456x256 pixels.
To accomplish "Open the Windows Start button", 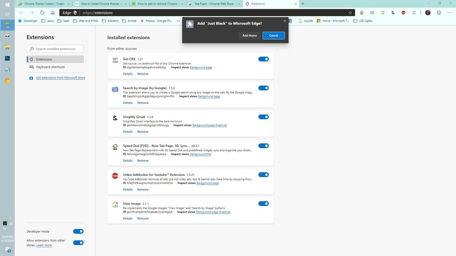I will tap(7, 4).
